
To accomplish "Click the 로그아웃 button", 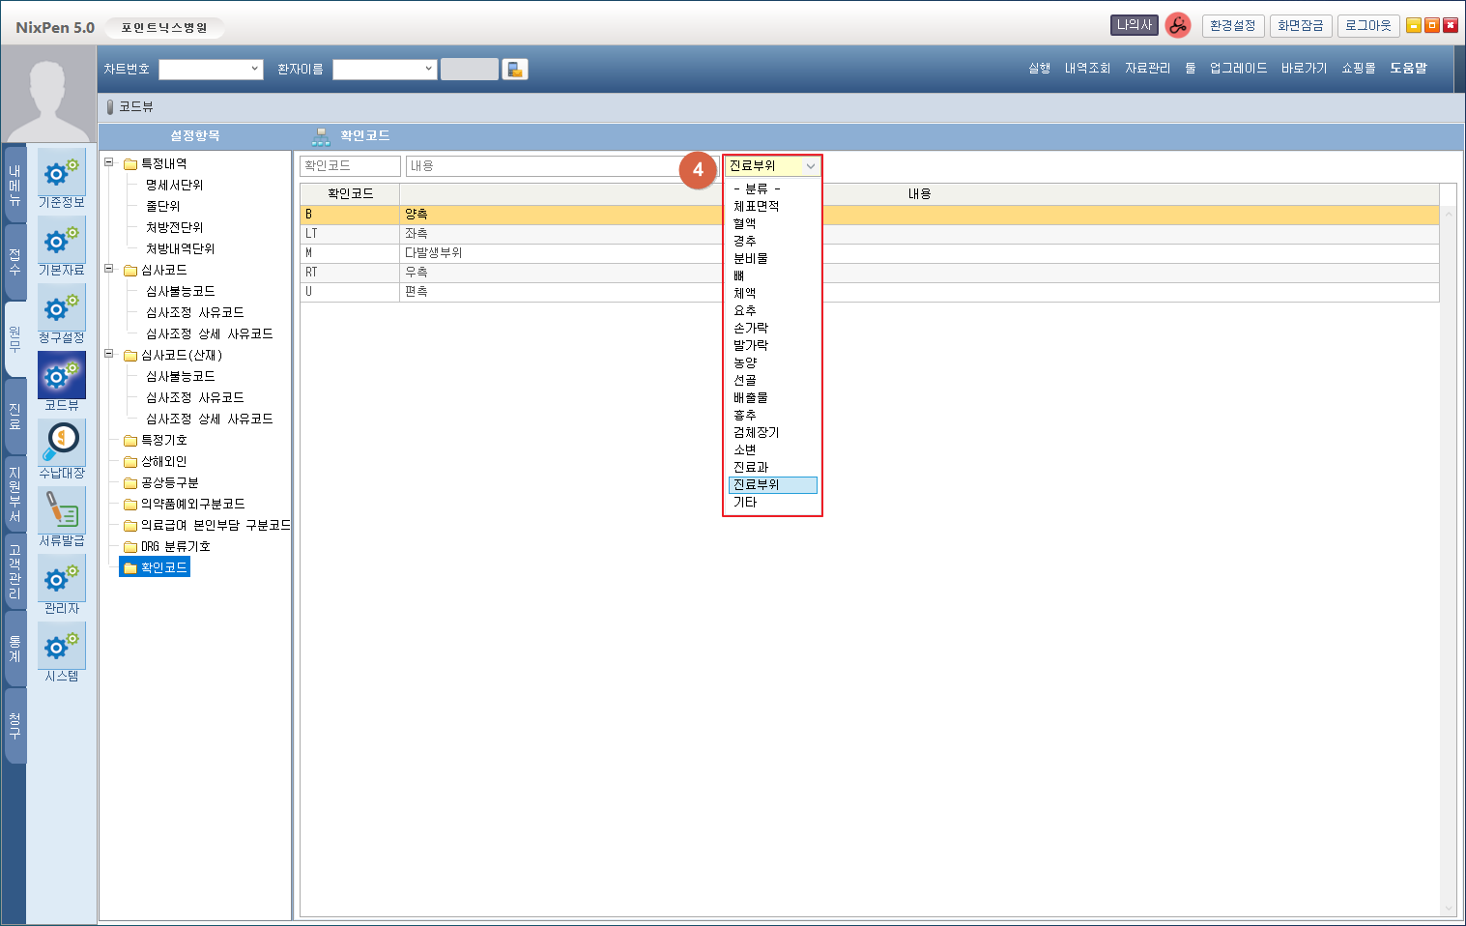I will pyautogui.click(x=1367, y=26).
